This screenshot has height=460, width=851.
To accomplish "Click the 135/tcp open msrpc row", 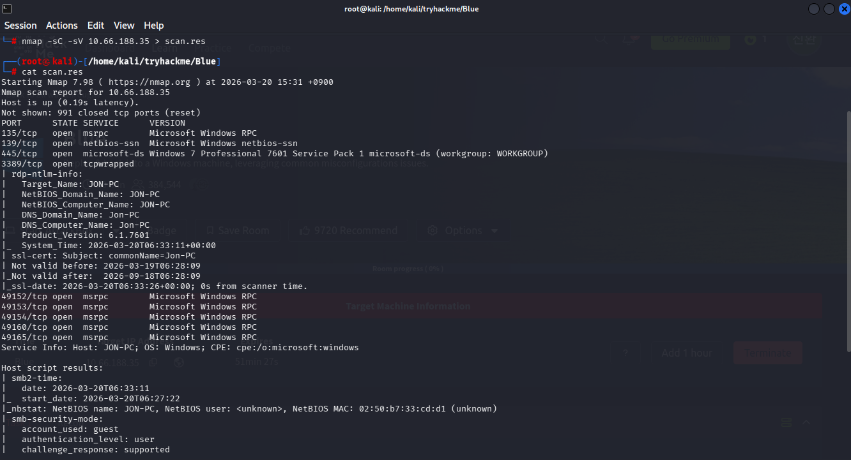I will click(129, 133).
